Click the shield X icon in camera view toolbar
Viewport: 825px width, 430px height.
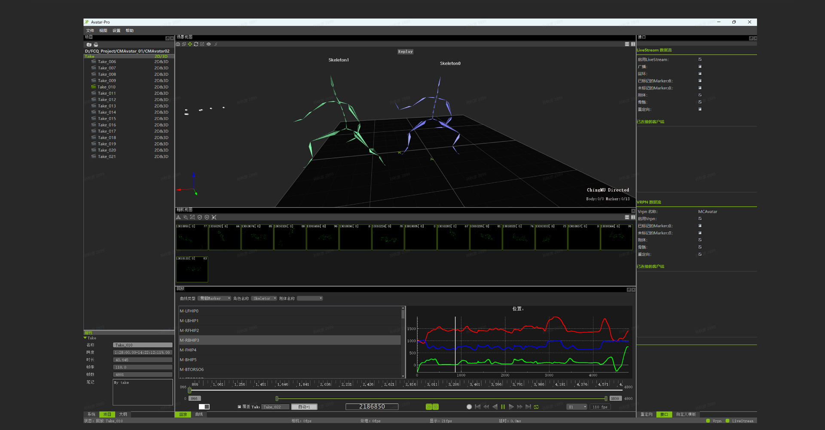pos(207,218)
